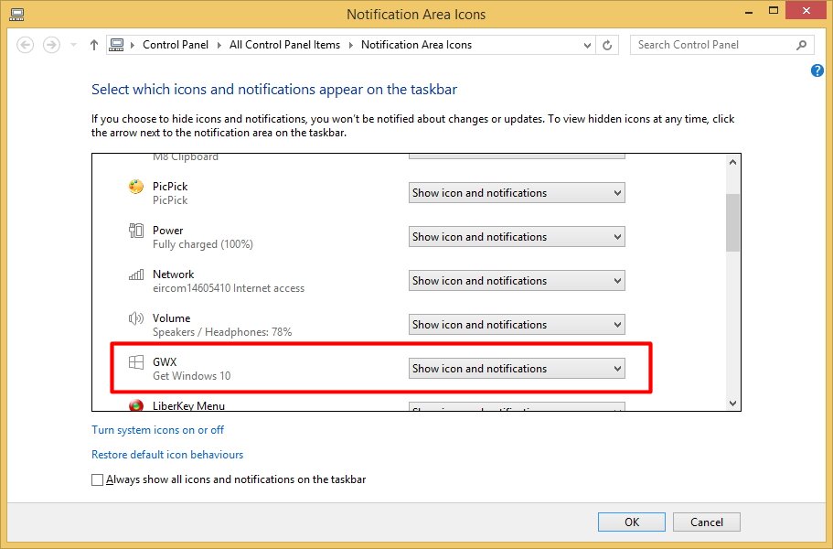The height and width of the screenshot is (549, 833).
Task: Go up one level with Up arrow
Action: coord(94,45)
